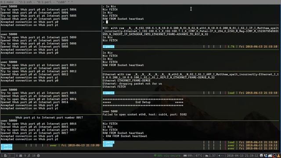Screen dimensions: 281x158
Task: Click 'VHub port p1 to Internet port number 8017'
Action: click(49, 118)
